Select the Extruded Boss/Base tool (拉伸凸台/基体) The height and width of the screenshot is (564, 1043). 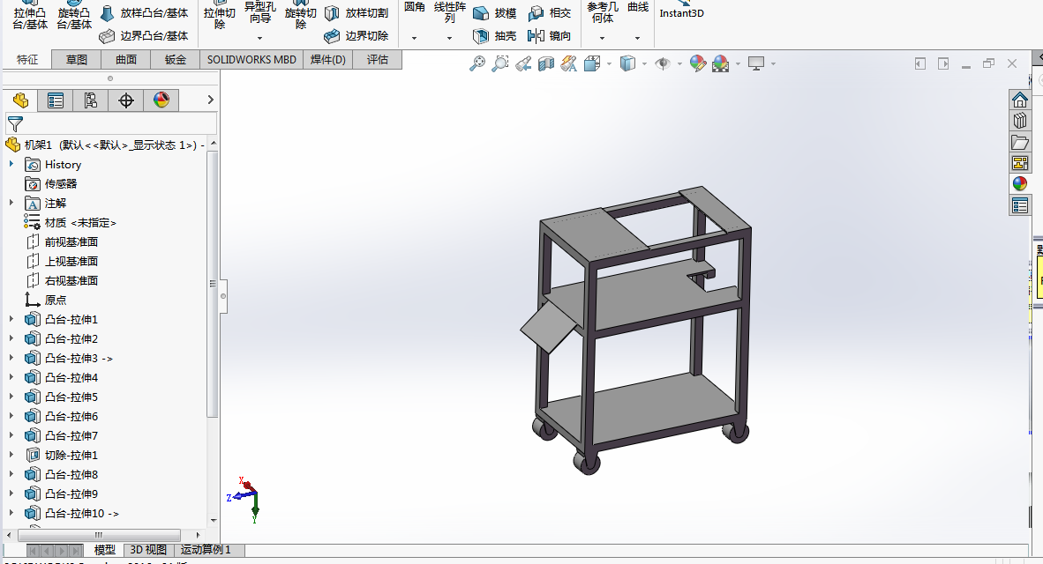point(30,16)
